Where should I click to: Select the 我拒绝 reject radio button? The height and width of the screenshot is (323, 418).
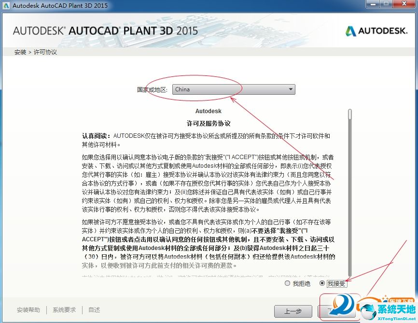pyautogui.click(x=288, y=283)
